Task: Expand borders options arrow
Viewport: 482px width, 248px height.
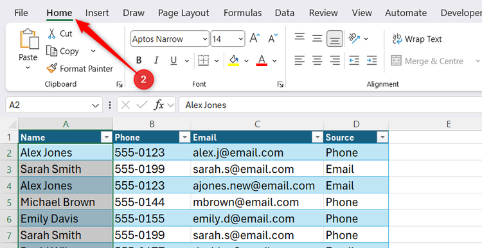Action: (217, 61)
